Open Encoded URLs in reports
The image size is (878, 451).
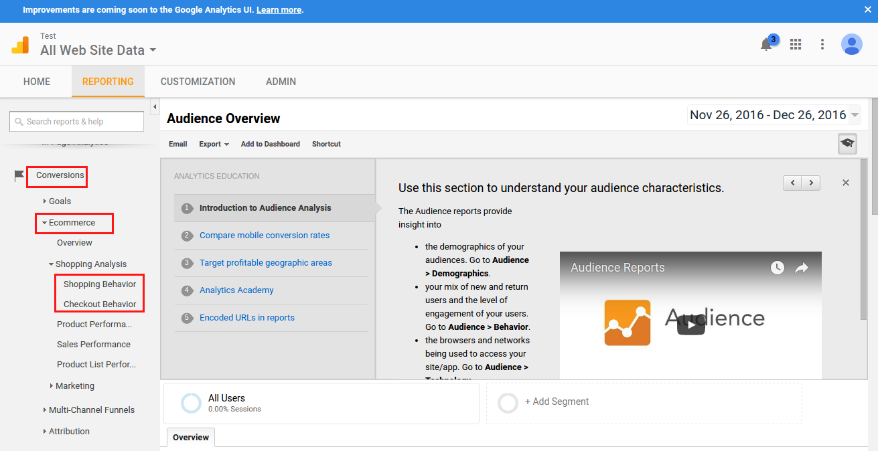pos(247,318)
